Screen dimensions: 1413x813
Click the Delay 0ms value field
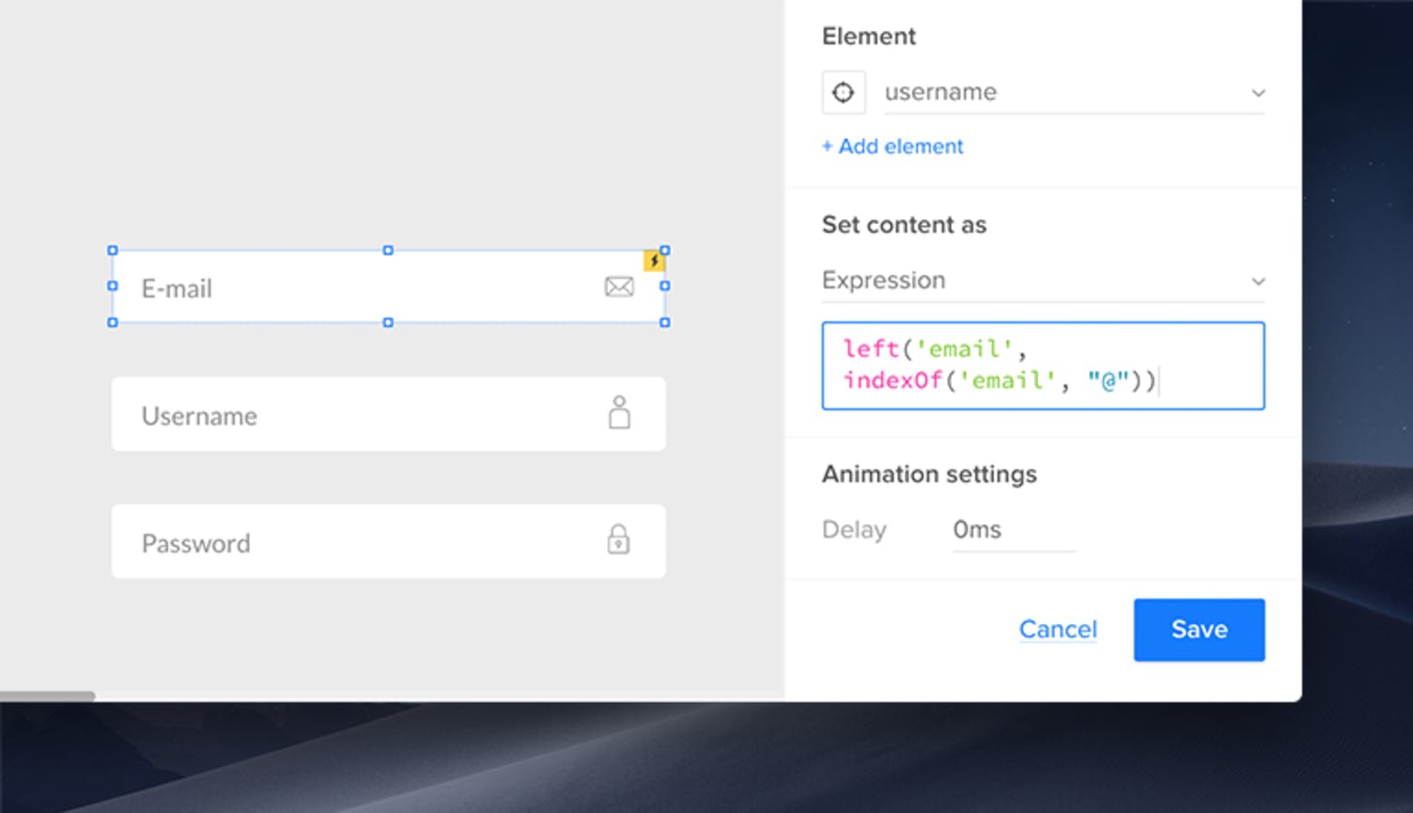pos(1012,530)
